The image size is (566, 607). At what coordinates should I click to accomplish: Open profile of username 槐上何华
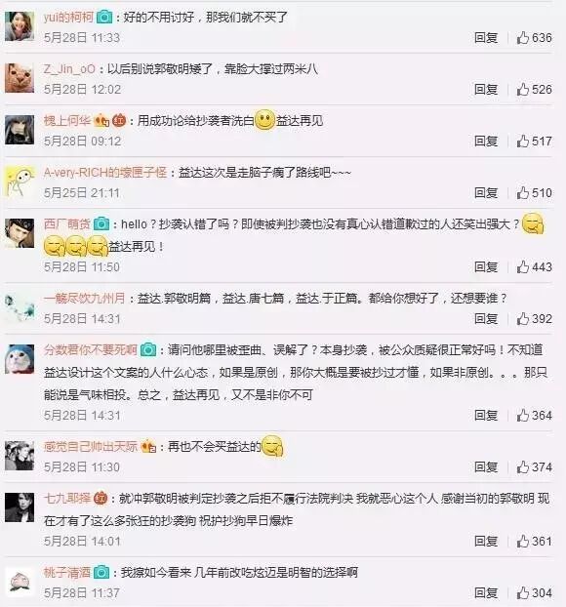coord(67,121)
